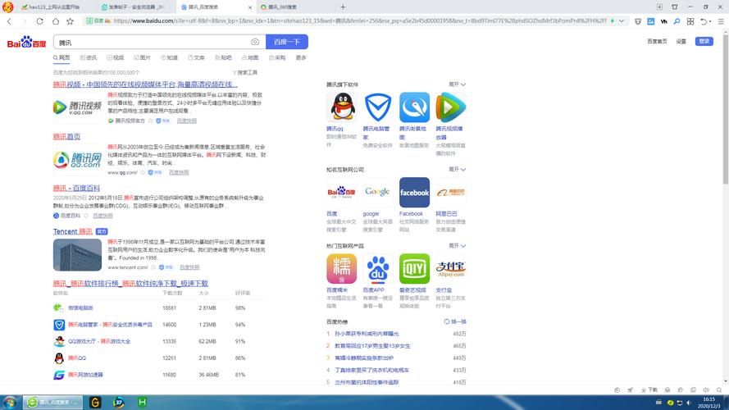This screenshot has width=729, height=410.
Task: Click the blue magnifier extension icon
Action: 677,21
